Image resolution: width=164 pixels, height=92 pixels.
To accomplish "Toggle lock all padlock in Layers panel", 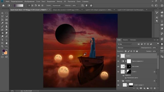I will [x=137, y=51].
